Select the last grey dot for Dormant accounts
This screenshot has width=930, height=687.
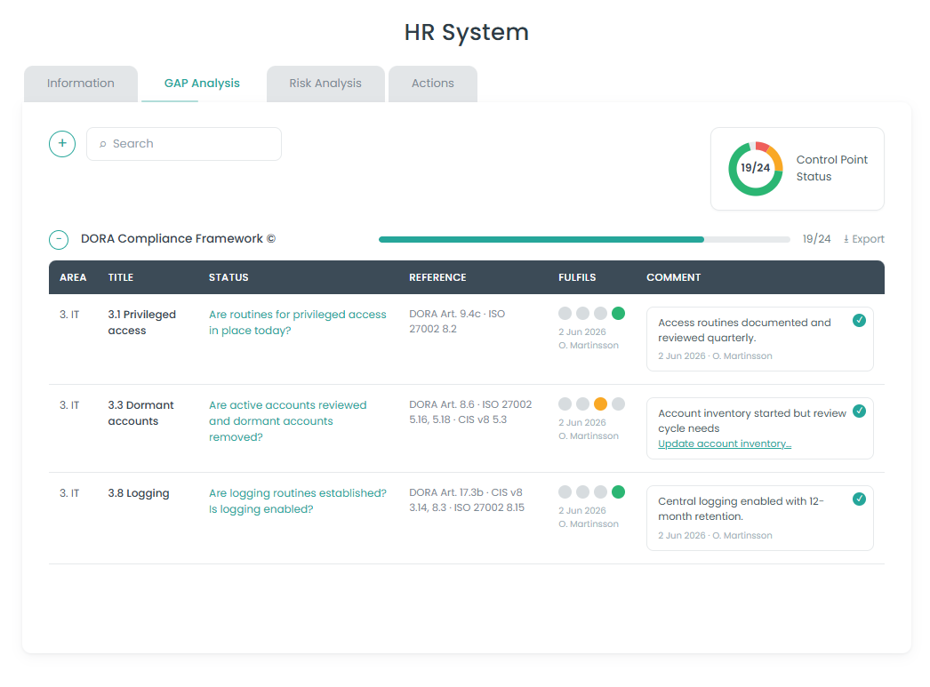click(618, 403)
